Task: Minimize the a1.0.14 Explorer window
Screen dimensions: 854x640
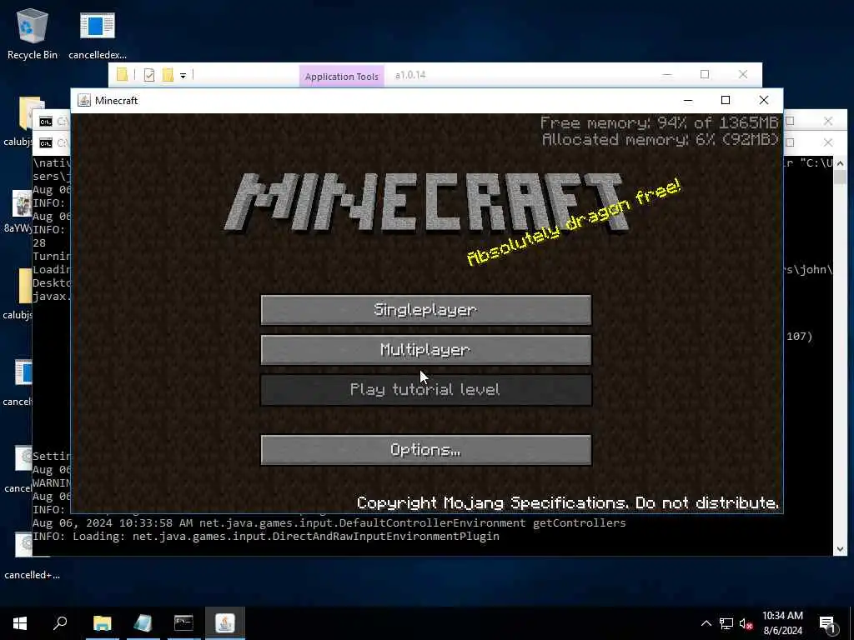Action: click(x=667, y=74)
